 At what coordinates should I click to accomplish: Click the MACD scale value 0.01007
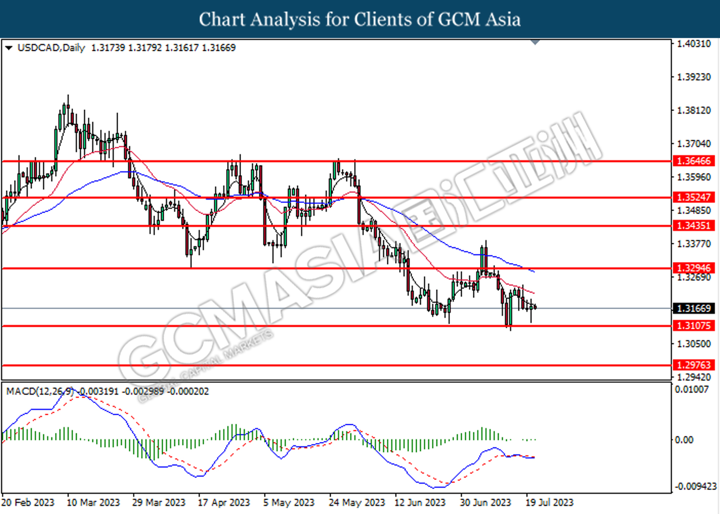[x=692, y=389]
